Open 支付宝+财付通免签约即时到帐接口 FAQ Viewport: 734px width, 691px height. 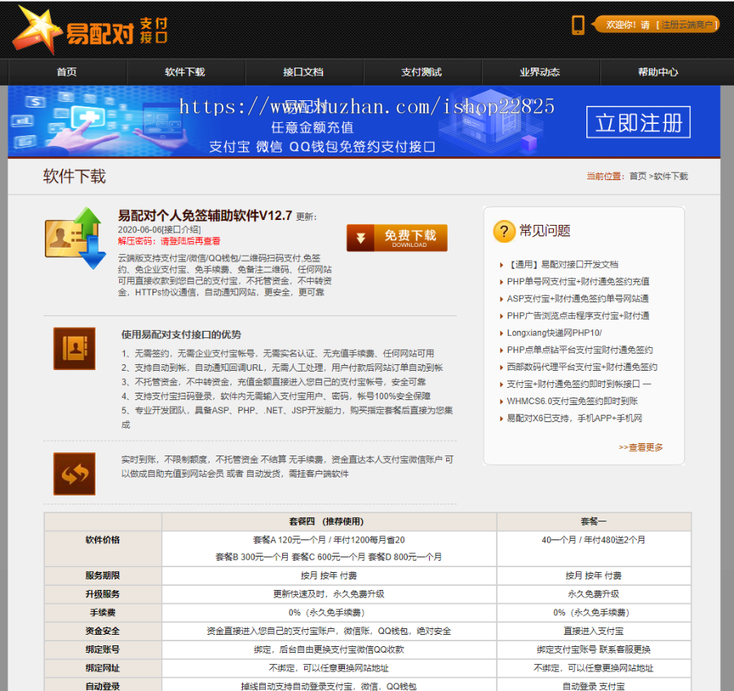[x=578, y=384]
